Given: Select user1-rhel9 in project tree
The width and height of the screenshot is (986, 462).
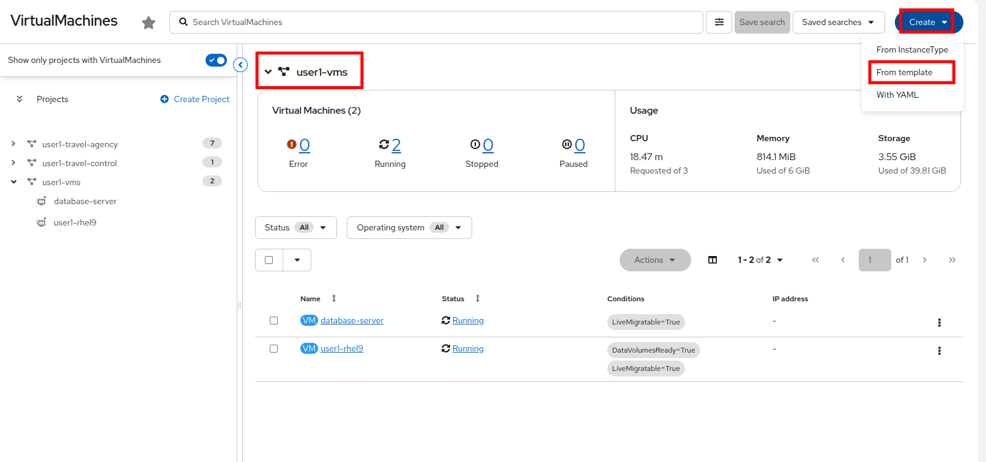Looking at the screenshot, I should coord(75,222).
